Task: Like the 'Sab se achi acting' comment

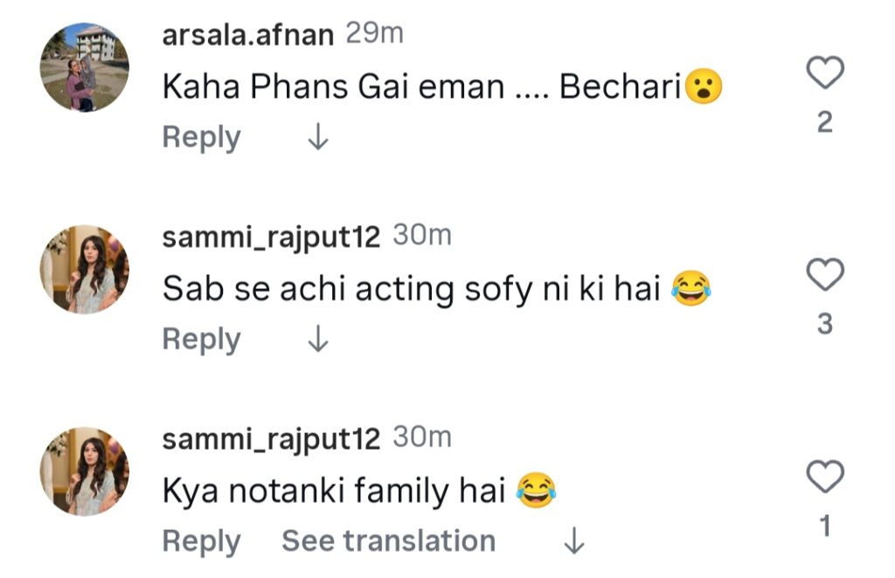Action: click(824, 276)
